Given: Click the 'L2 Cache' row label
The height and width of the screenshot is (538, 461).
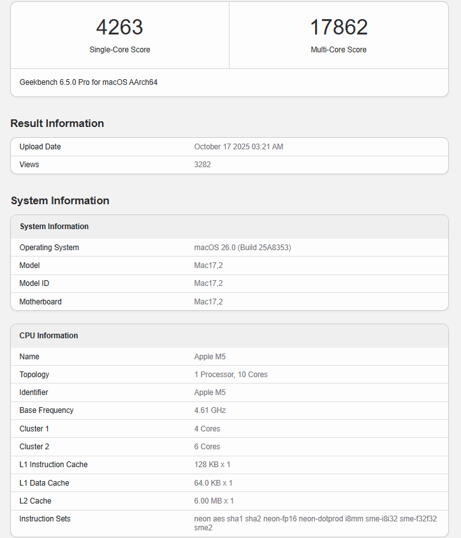Looking at the screenshot, I should tap(35, 501).
